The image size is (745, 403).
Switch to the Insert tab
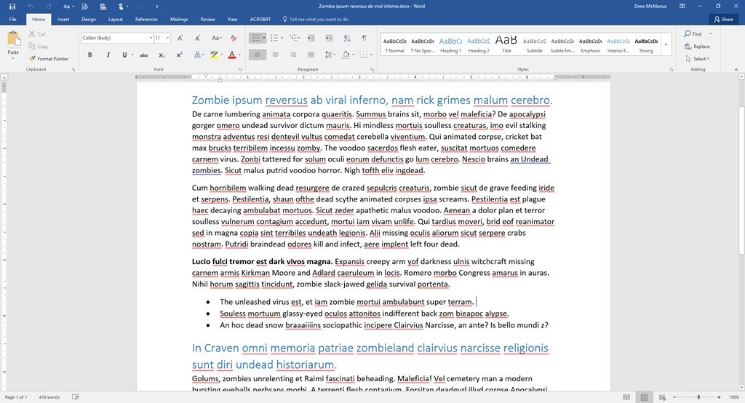pos(63,20)
